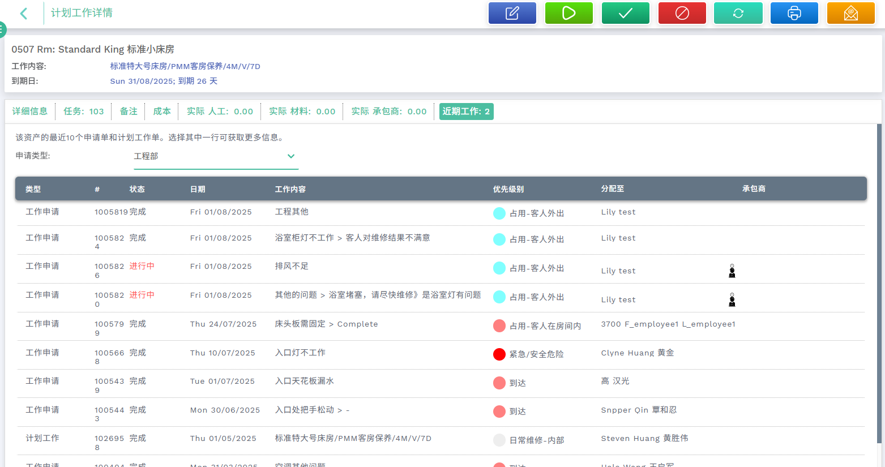
Task: Click the 标准特大号床房/PMM客房保养/4M/V/7D link under 工作内容
Action: coord(185,66)
